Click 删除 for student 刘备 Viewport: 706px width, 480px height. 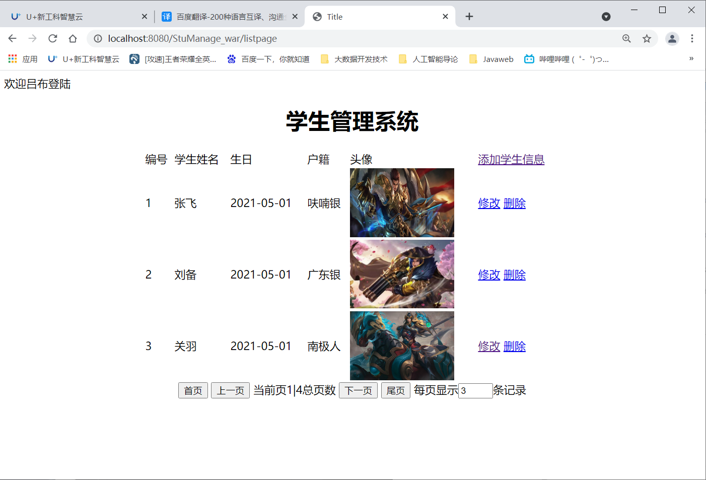click(x=515, y=275)
